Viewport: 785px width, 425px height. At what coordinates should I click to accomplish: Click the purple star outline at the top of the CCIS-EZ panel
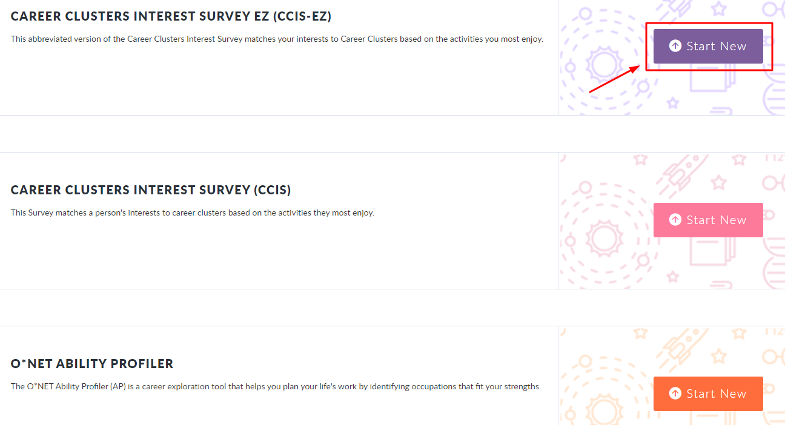(718, 8)
